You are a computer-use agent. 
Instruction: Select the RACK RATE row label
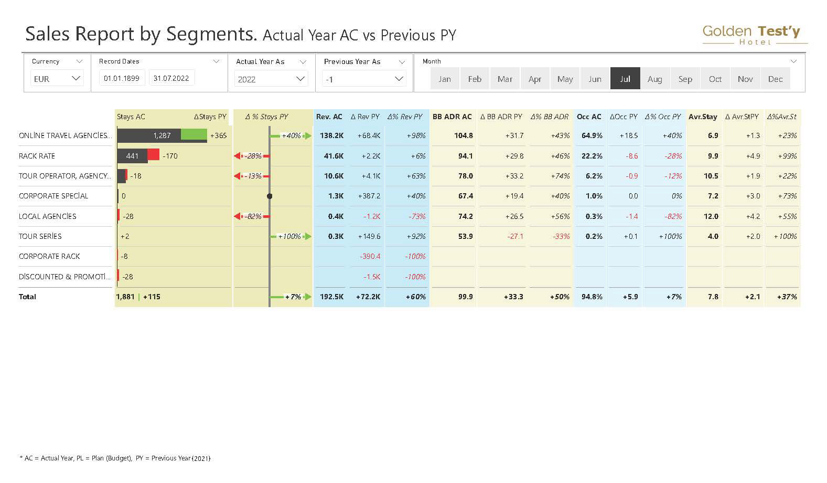tap(37, 156)
